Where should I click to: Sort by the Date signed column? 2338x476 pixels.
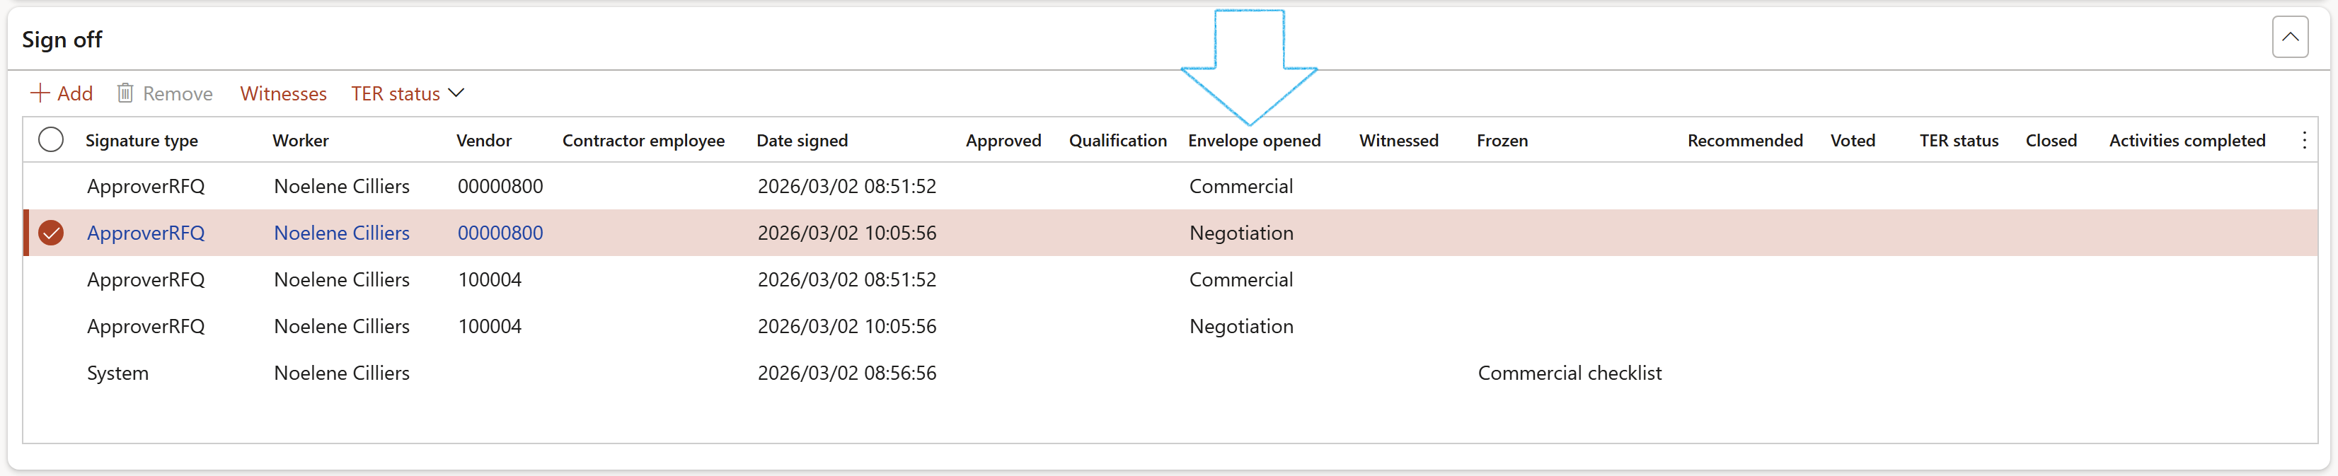[802, 141]
